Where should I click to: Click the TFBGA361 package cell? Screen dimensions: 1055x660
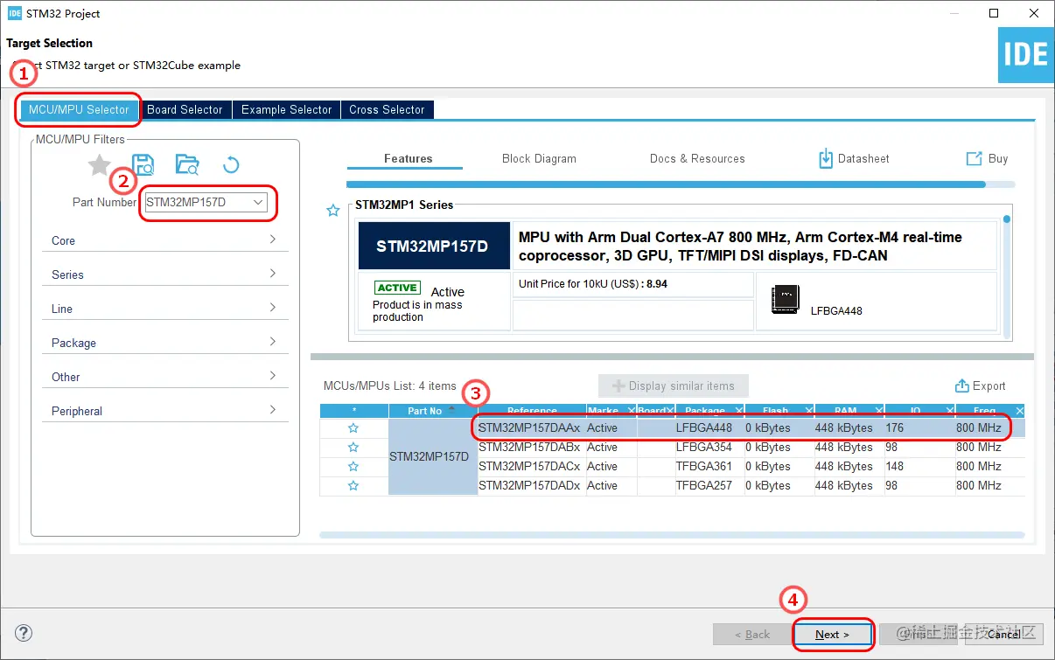(709, 467)
